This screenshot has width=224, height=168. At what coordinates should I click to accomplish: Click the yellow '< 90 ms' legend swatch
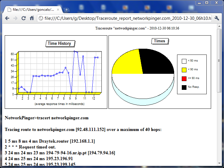[184, 70]
